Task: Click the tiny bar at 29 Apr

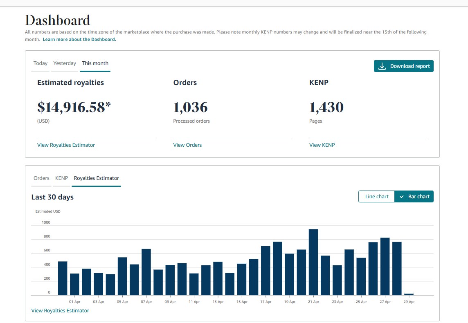Action: [409, 294]
